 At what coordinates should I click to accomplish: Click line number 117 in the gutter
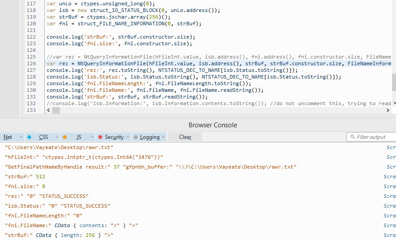[31, 4]
